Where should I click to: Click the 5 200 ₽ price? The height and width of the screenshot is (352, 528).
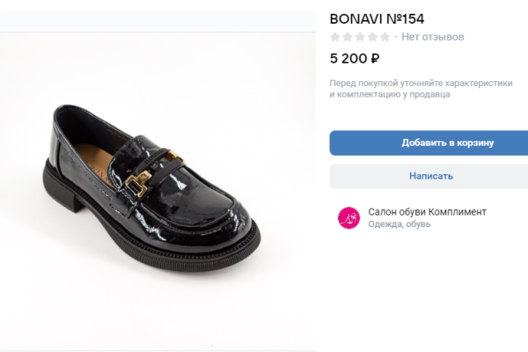(x=355, y=59)
